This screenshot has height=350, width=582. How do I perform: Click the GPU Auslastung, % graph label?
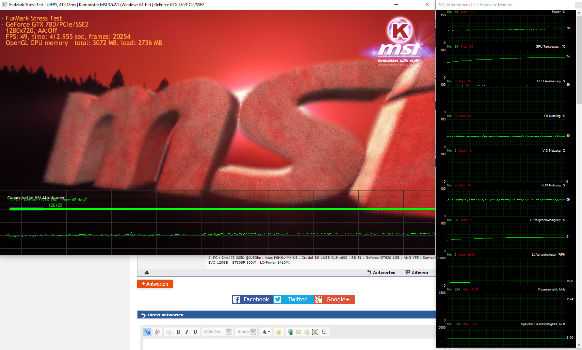pyautogui.click(x=551, y=81)
